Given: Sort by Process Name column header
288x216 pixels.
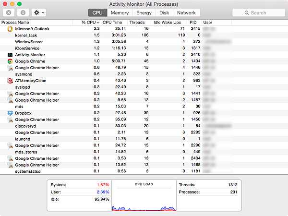Looking at the screenshot, I should pyautogui.click(x=36, y=23).
